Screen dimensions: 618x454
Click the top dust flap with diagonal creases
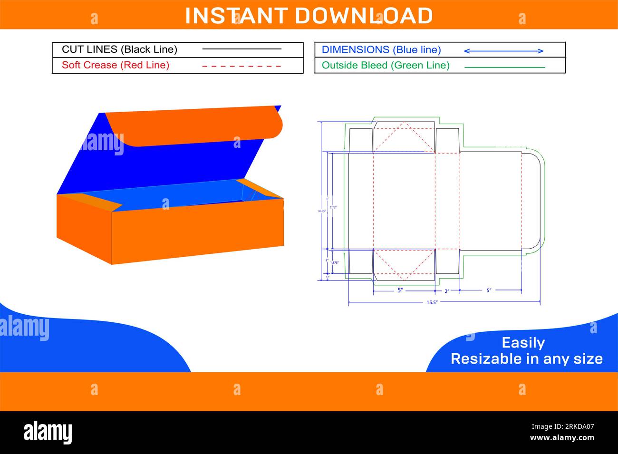click(x=404, y=137)
